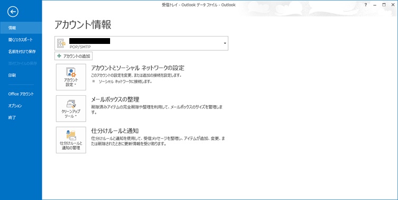Expand the POP/SMTP account dropdown

point(225,43)
